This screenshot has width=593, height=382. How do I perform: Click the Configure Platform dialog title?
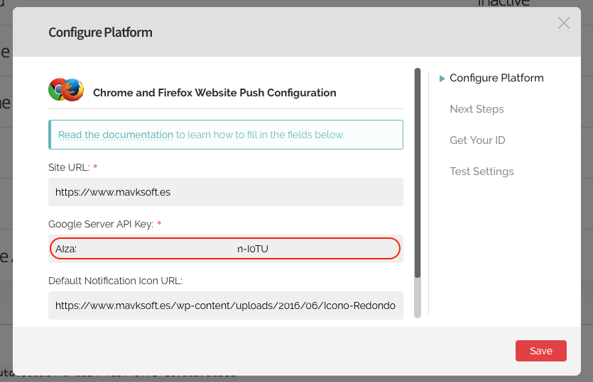(100, 33)
